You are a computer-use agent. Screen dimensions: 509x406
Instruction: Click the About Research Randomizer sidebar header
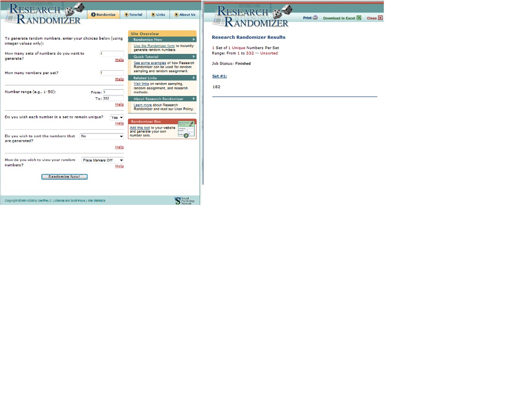[x=162, y=99]
